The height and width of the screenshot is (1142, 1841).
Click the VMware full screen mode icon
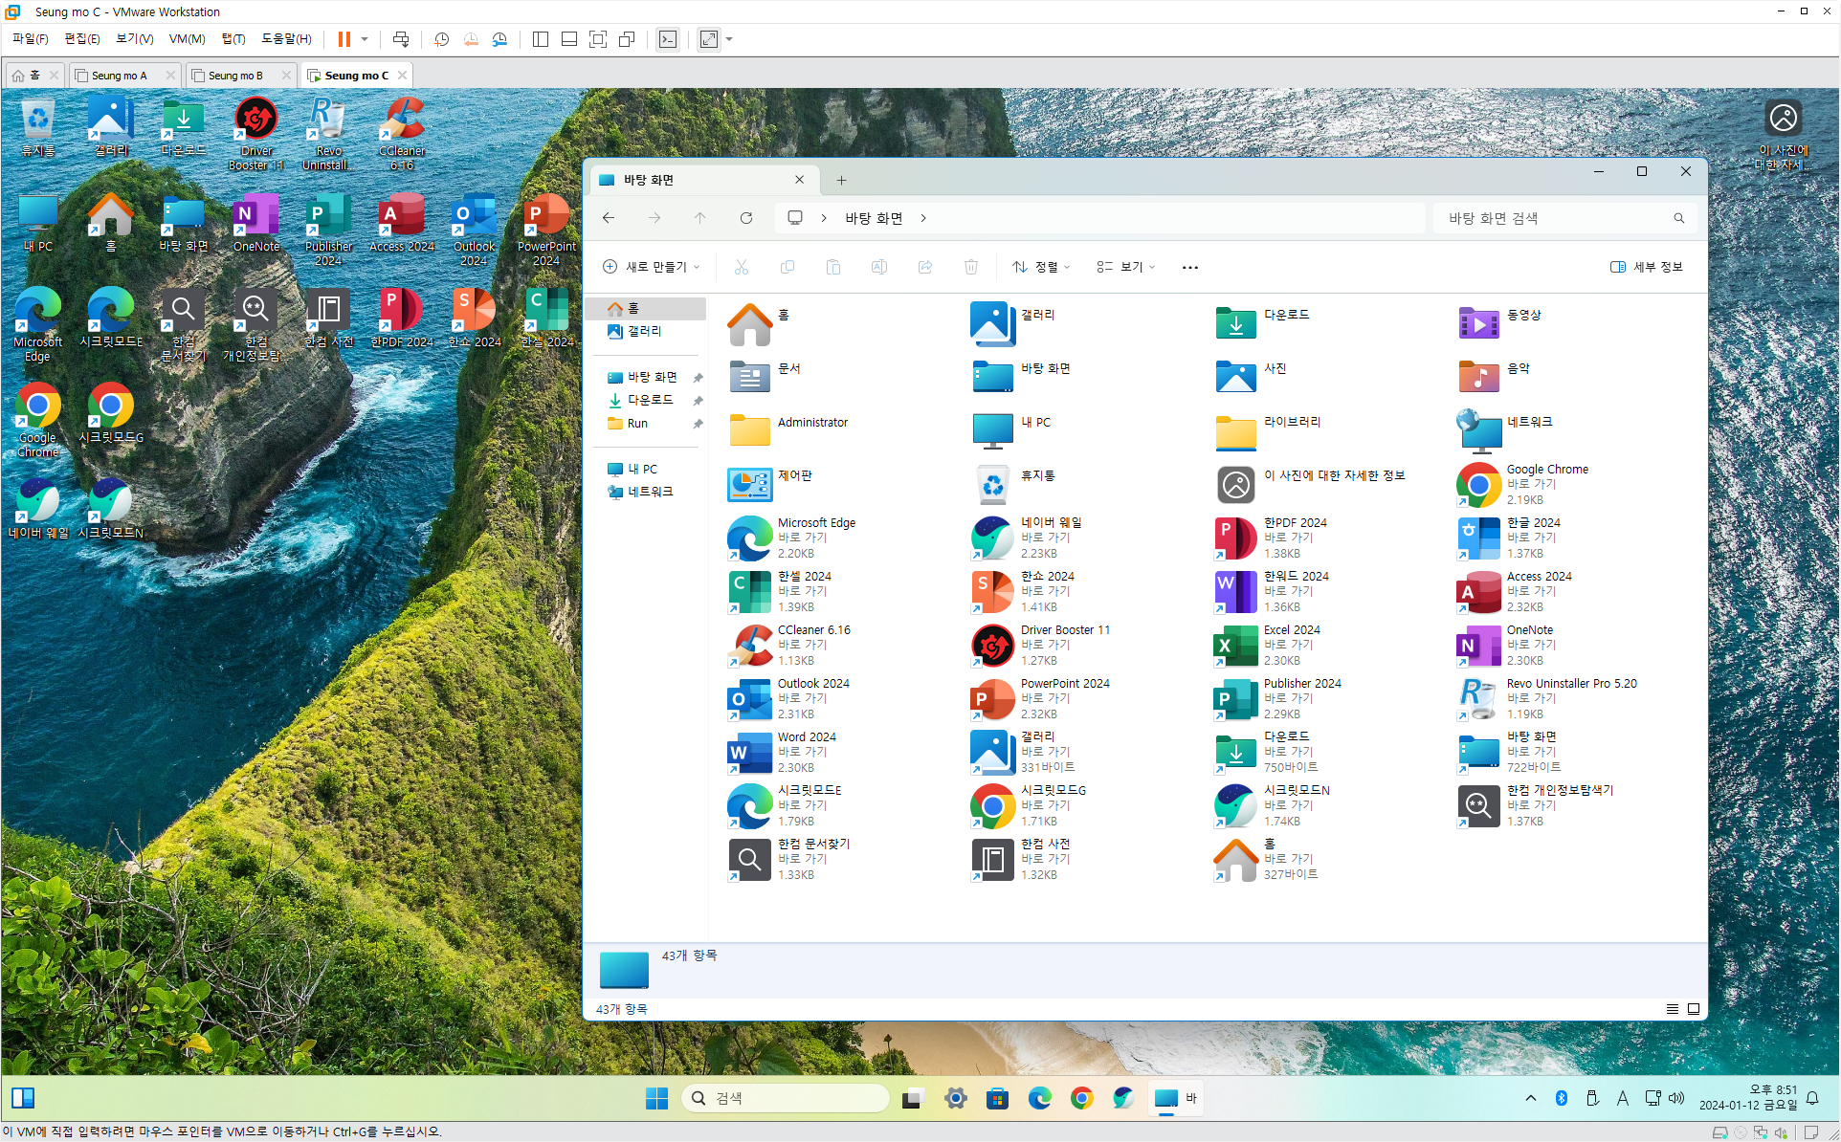(x=598, y=39)
